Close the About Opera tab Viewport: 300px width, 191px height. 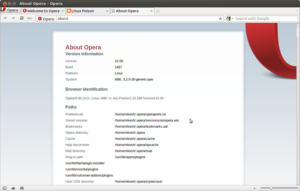pyautogui.click(x=151, y=11)
